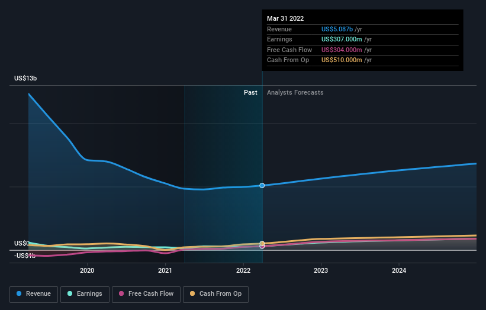
Task: Select the Free Cash Flow marker at 2022
Action: point(262,247)
